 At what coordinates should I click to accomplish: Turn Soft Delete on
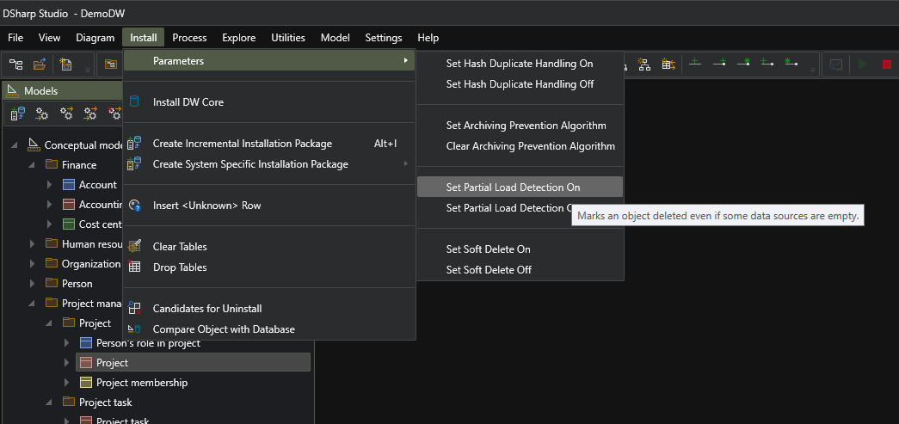coord(488,249)
